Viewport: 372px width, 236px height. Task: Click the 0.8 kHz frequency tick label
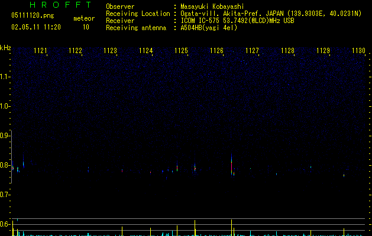point(5,165)
